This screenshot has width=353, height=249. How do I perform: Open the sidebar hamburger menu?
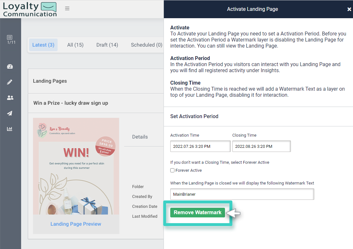[x=67, y=9]
